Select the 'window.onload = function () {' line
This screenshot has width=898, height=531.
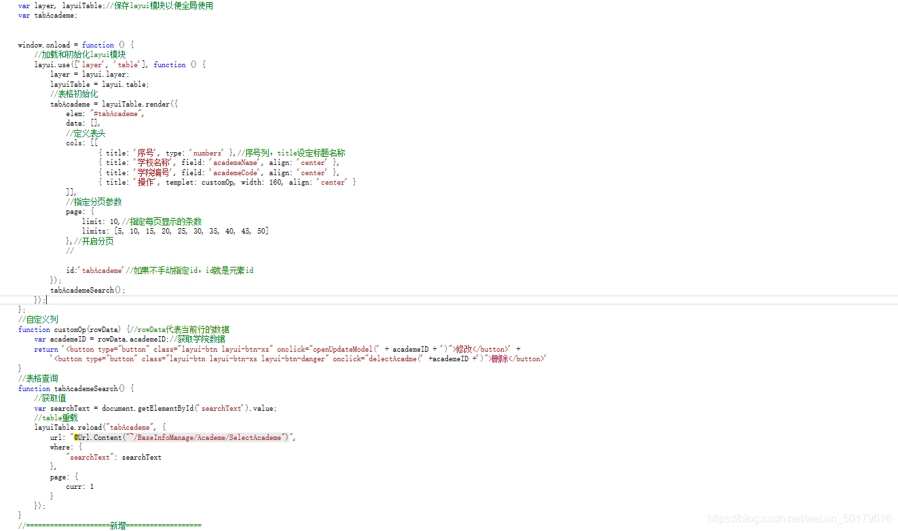tap(76, 45)
